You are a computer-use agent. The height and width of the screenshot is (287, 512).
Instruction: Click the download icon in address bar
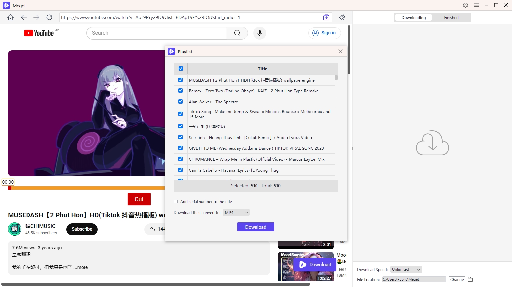(x=326, y=17)
